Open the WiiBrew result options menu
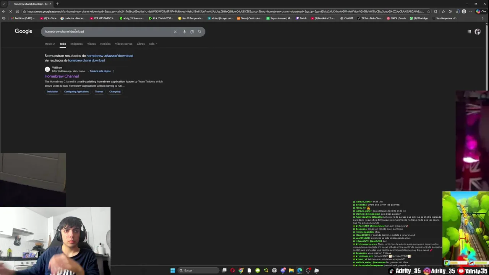Screen dimensions: 489x275 [x=113, y=71]
